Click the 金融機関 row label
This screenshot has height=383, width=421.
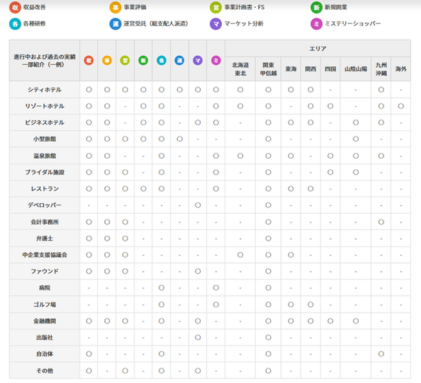45,321
